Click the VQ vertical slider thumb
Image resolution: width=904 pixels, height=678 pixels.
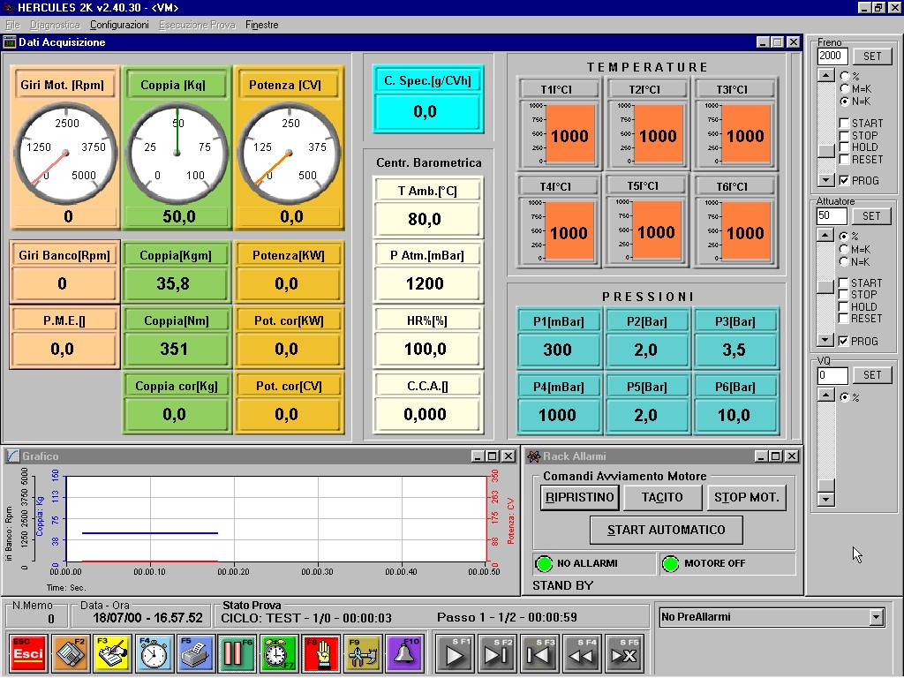click(x=826, y=485)
